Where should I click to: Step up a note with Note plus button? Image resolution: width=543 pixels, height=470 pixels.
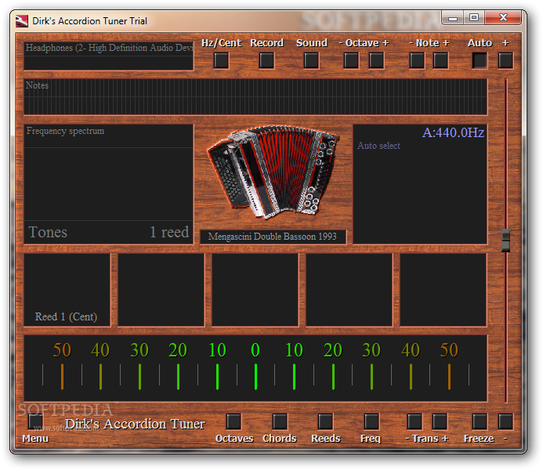pos(440,60)
